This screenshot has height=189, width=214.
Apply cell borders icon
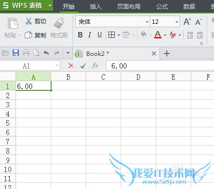[x=111, y=35]
